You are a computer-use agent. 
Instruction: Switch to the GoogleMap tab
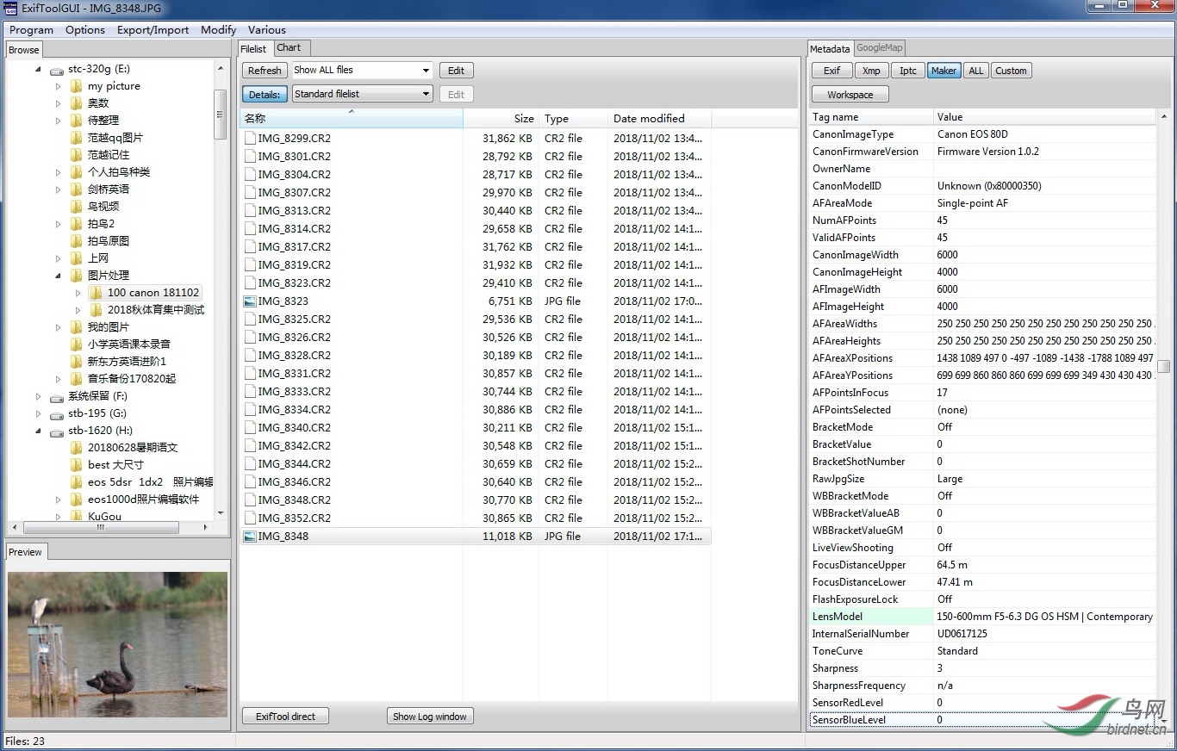(x=880, y=48)
